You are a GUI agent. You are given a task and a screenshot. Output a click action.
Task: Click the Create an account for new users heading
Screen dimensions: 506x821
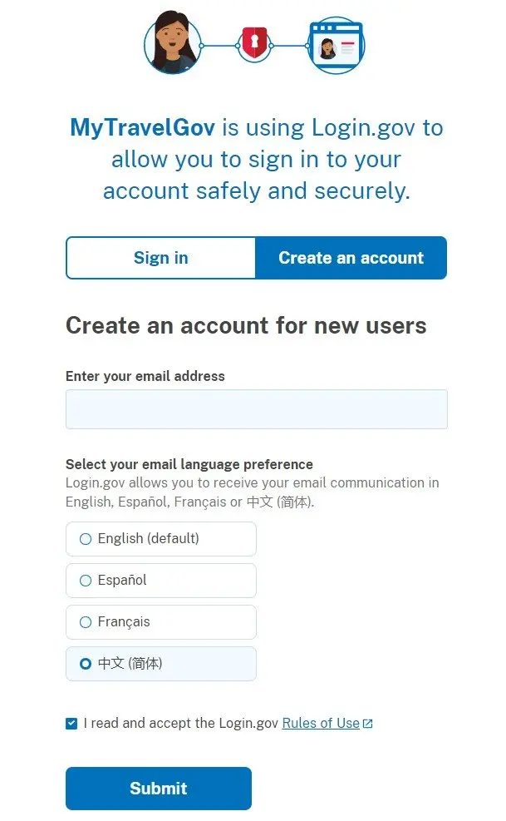246,326
